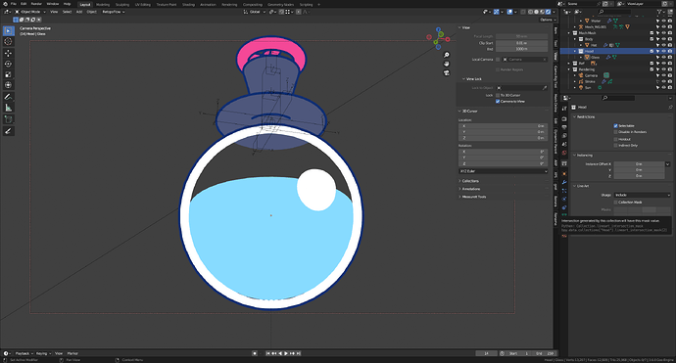Click the Blender logo menu icon

coord(5,4)
